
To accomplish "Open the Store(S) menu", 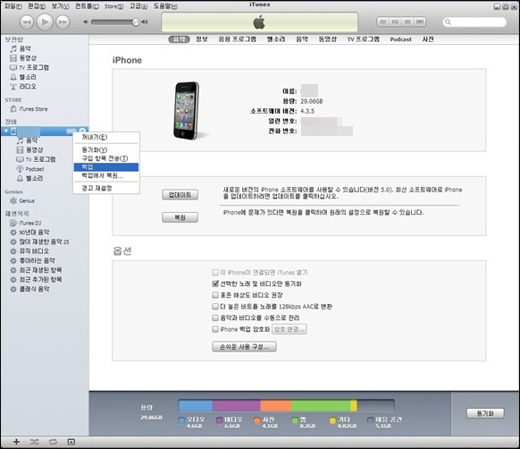I will 113,6.
